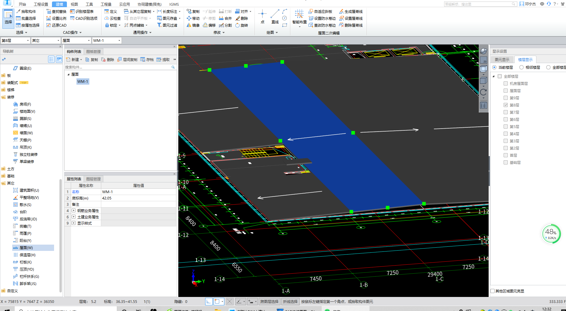Switch to 图纸管理 tab
566x311 pixels.
(x=93, y=51)
